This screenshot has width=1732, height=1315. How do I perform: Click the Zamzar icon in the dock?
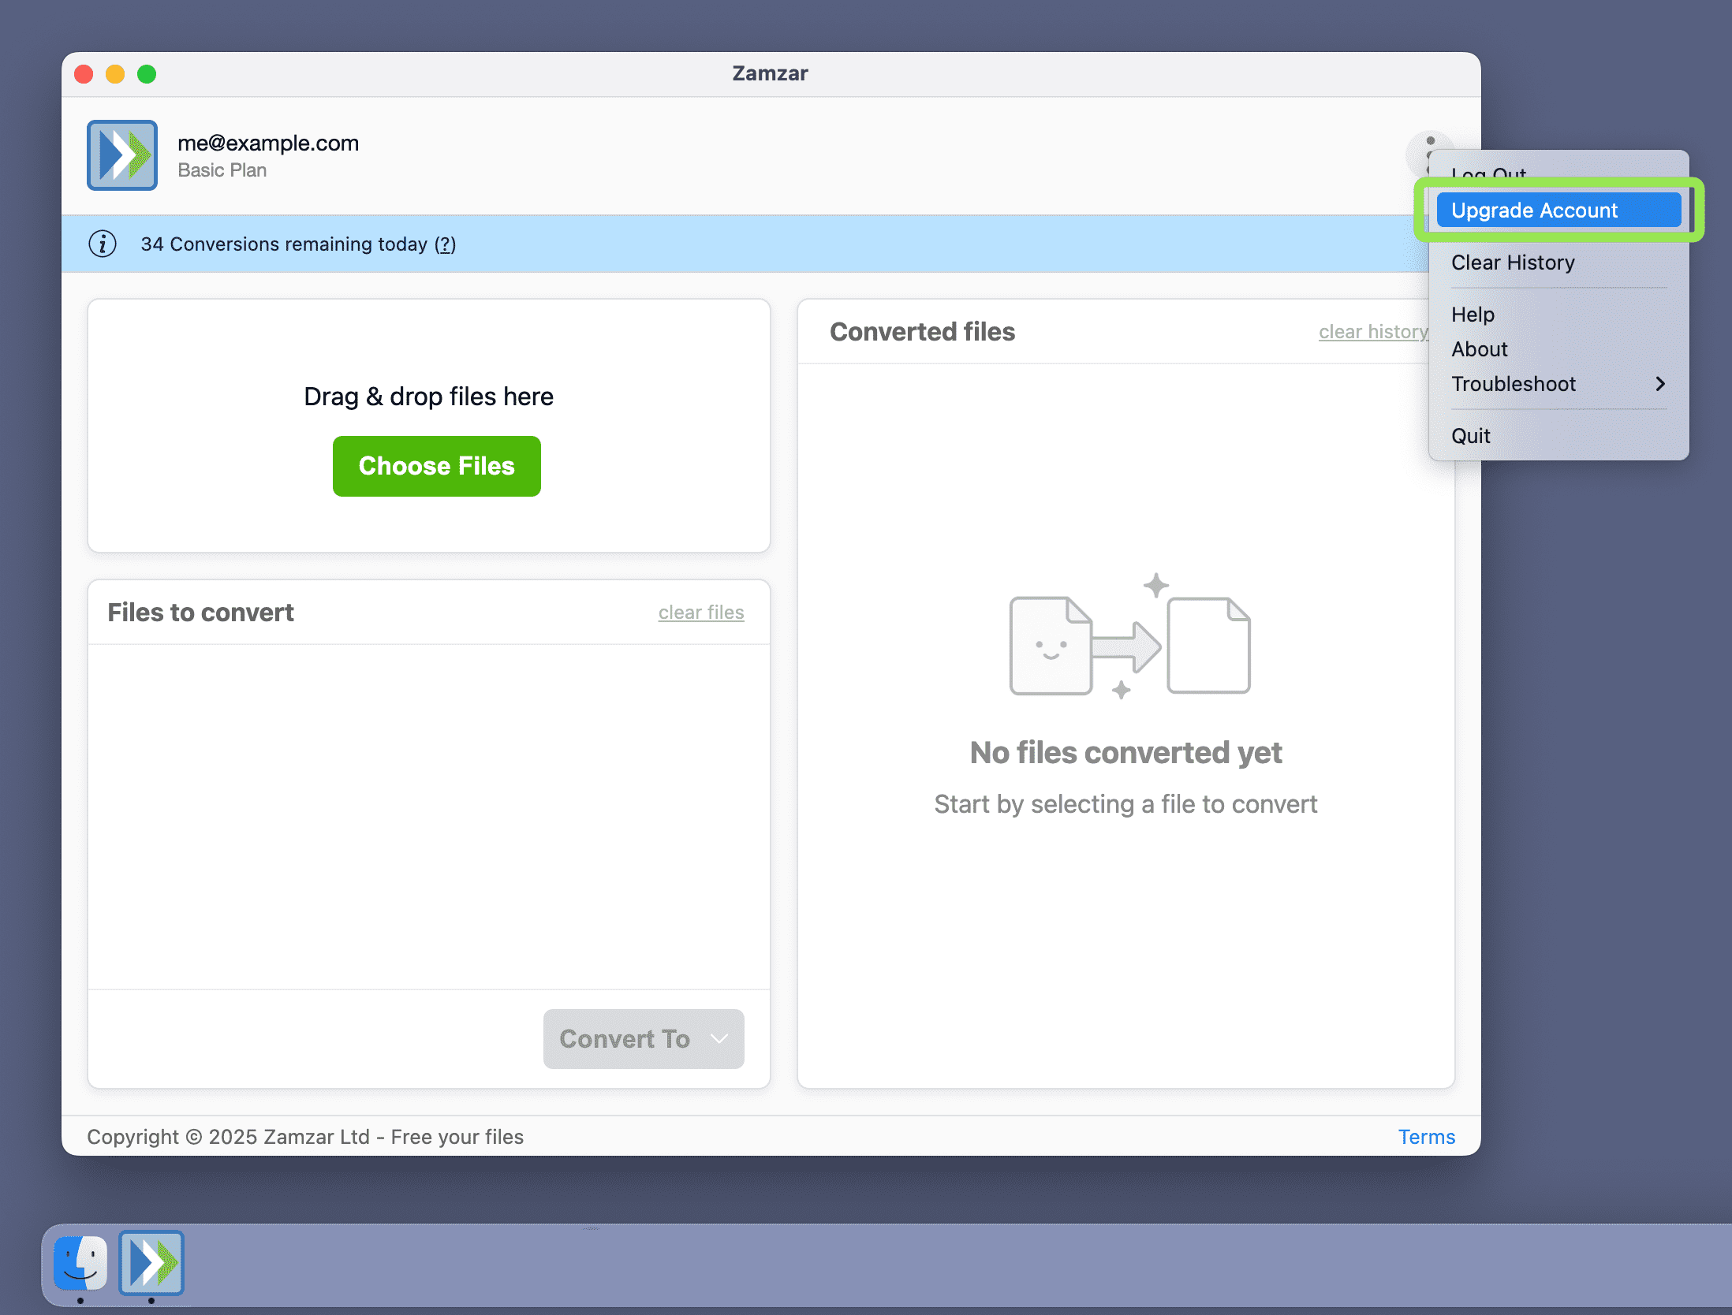click(151, 1262)
